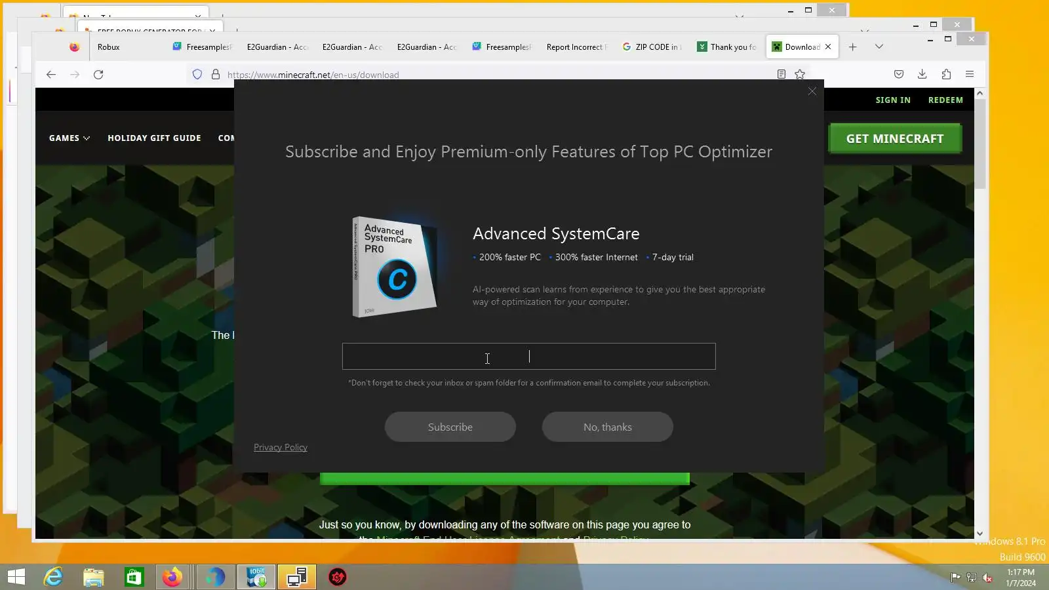The image size is (1049, 590).
Task: Switch to Firefox on the taskbar
Action: tap(173, 577)
